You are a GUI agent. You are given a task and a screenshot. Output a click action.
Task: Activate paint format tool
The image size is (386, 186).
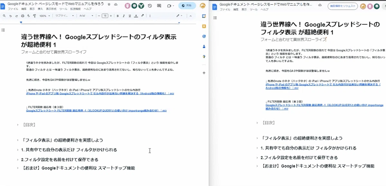(x=34, y=15)
